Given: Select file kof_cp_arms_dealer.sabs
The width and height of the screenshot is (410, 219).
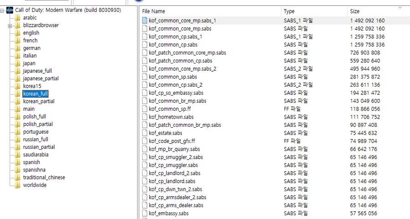Looking at the screenshot, I should (176, 205).
